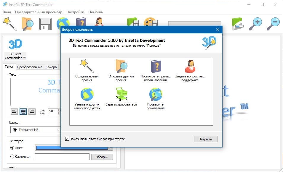The image size is (283, 172).
Task: Zoom out with the minus magnifier icon
Action: click(273, 24)
